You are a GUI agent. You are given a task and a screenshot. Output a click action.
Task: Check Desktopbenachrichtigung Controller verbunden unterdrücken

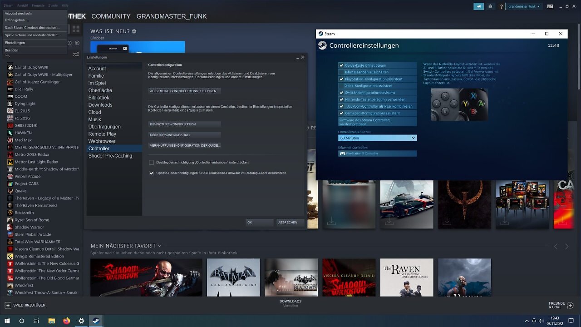[x=152, y=162]
